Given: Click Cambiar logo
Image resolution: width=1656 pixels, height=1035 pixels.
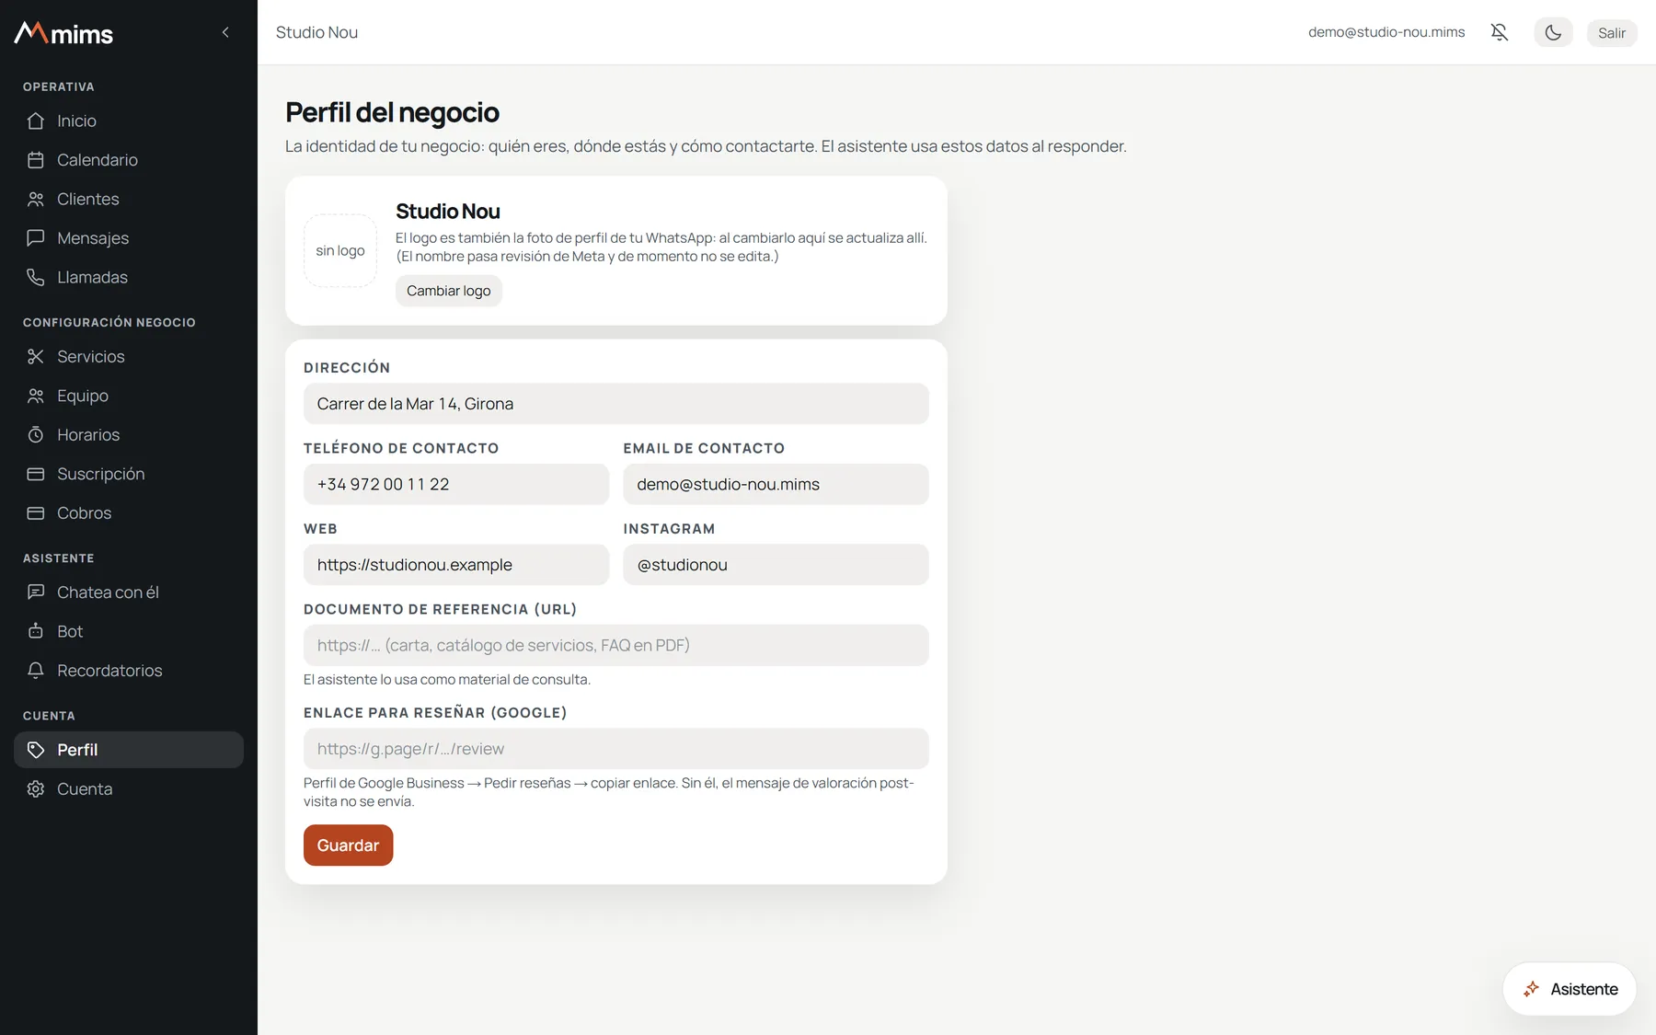Looking at the screenshot, I should [449, 291].
